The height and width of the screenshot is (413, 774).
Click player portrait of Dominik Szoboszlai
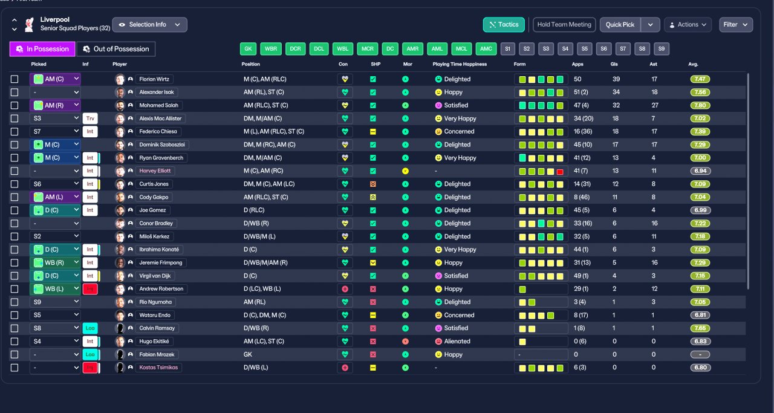click(120, 145)
